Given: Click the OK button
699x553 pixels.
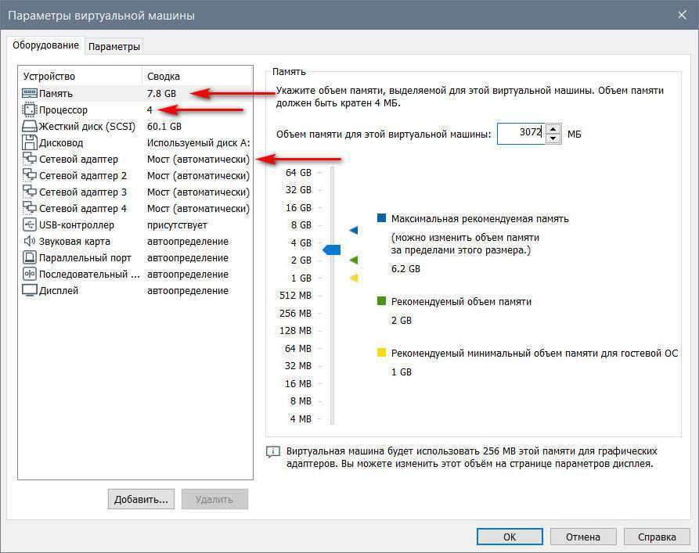Looking at the screenshot, I should point(510,537).
